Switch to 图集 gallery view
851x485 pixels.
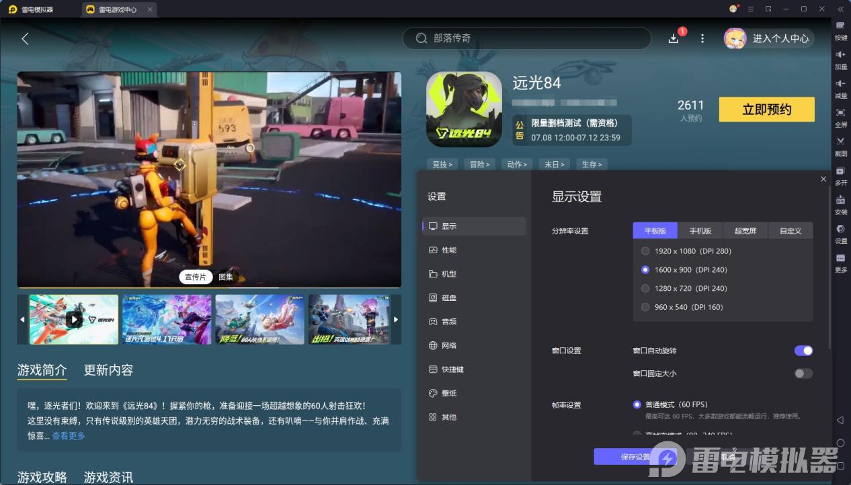(x=226, y=277)
